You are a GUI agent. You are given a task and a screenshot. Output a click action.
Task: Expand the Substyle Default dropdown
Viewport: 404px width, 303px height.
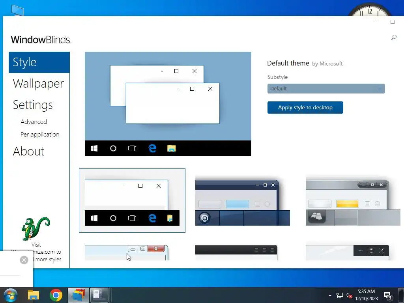coord(326,89)
